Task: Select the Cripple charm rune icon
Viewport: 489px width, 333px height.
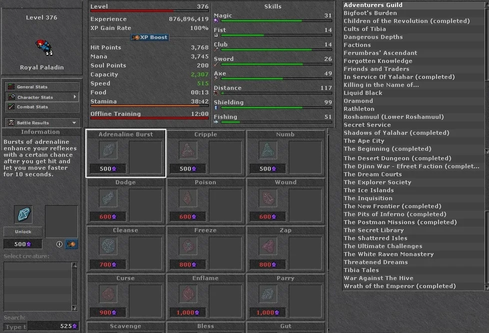Action: point(188,150)
